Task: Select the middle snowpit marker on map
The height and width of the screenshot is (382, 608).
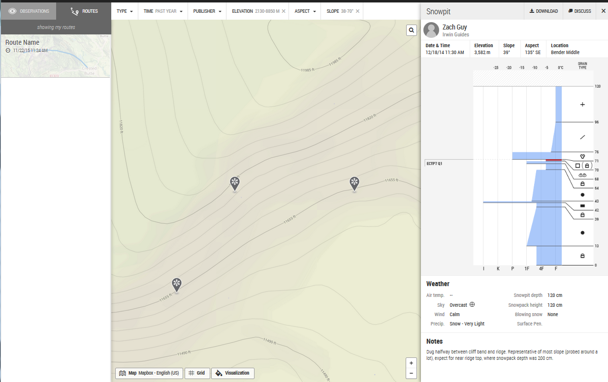Action: point(235,184)
